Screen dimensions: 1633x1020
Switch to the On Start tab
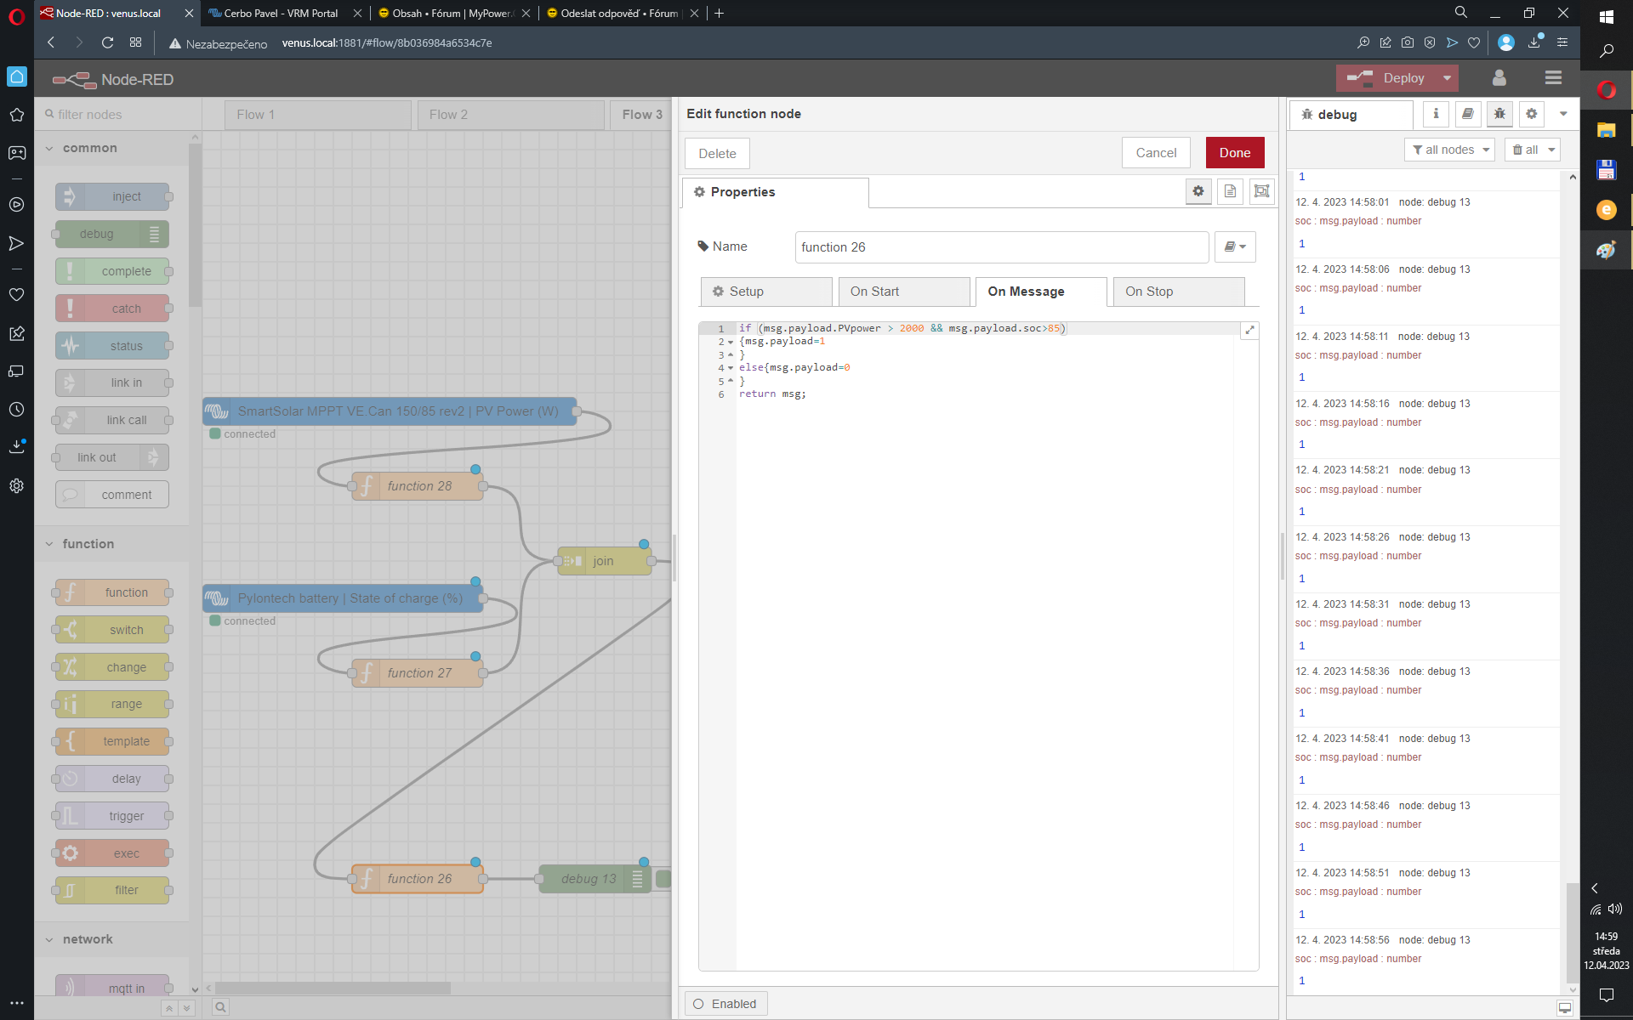click(903, 292)
